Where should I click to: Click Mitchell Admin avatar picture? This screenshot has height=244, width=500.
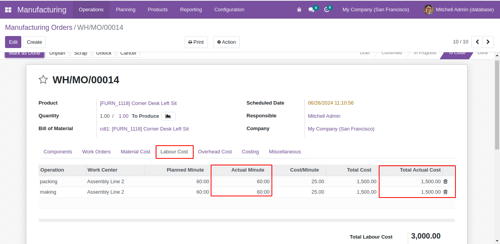point(428,10)
